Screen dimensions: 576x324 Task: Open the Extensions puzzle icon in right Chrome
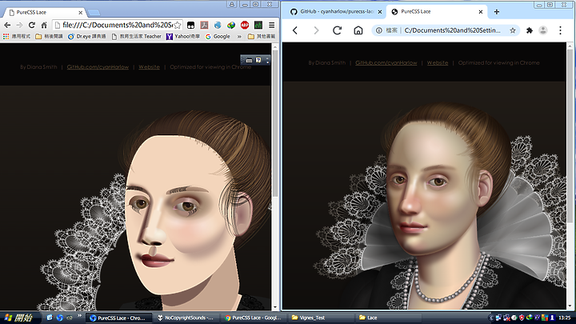pos(530,30)
